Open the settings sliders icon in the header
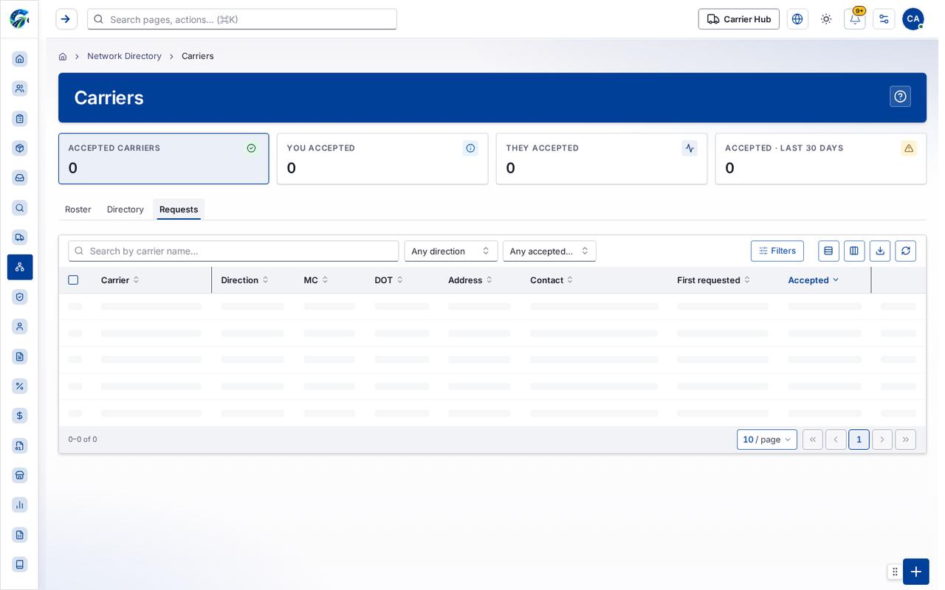This screenshot has height=590, width=945. point(884,19)
